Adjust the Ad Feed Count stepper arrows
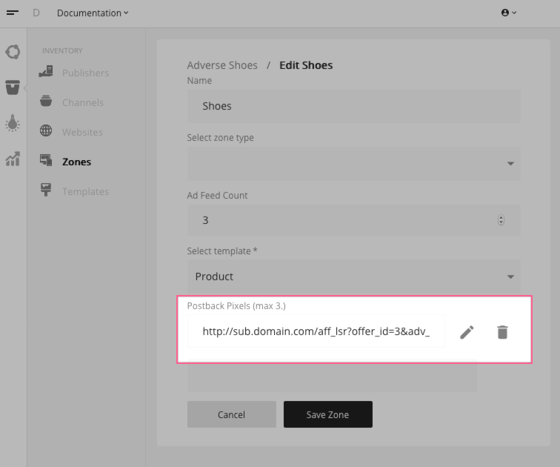Image resolution: width=560 pixels, height=467 pixels. pyautogui.click(x=501, y=219)
